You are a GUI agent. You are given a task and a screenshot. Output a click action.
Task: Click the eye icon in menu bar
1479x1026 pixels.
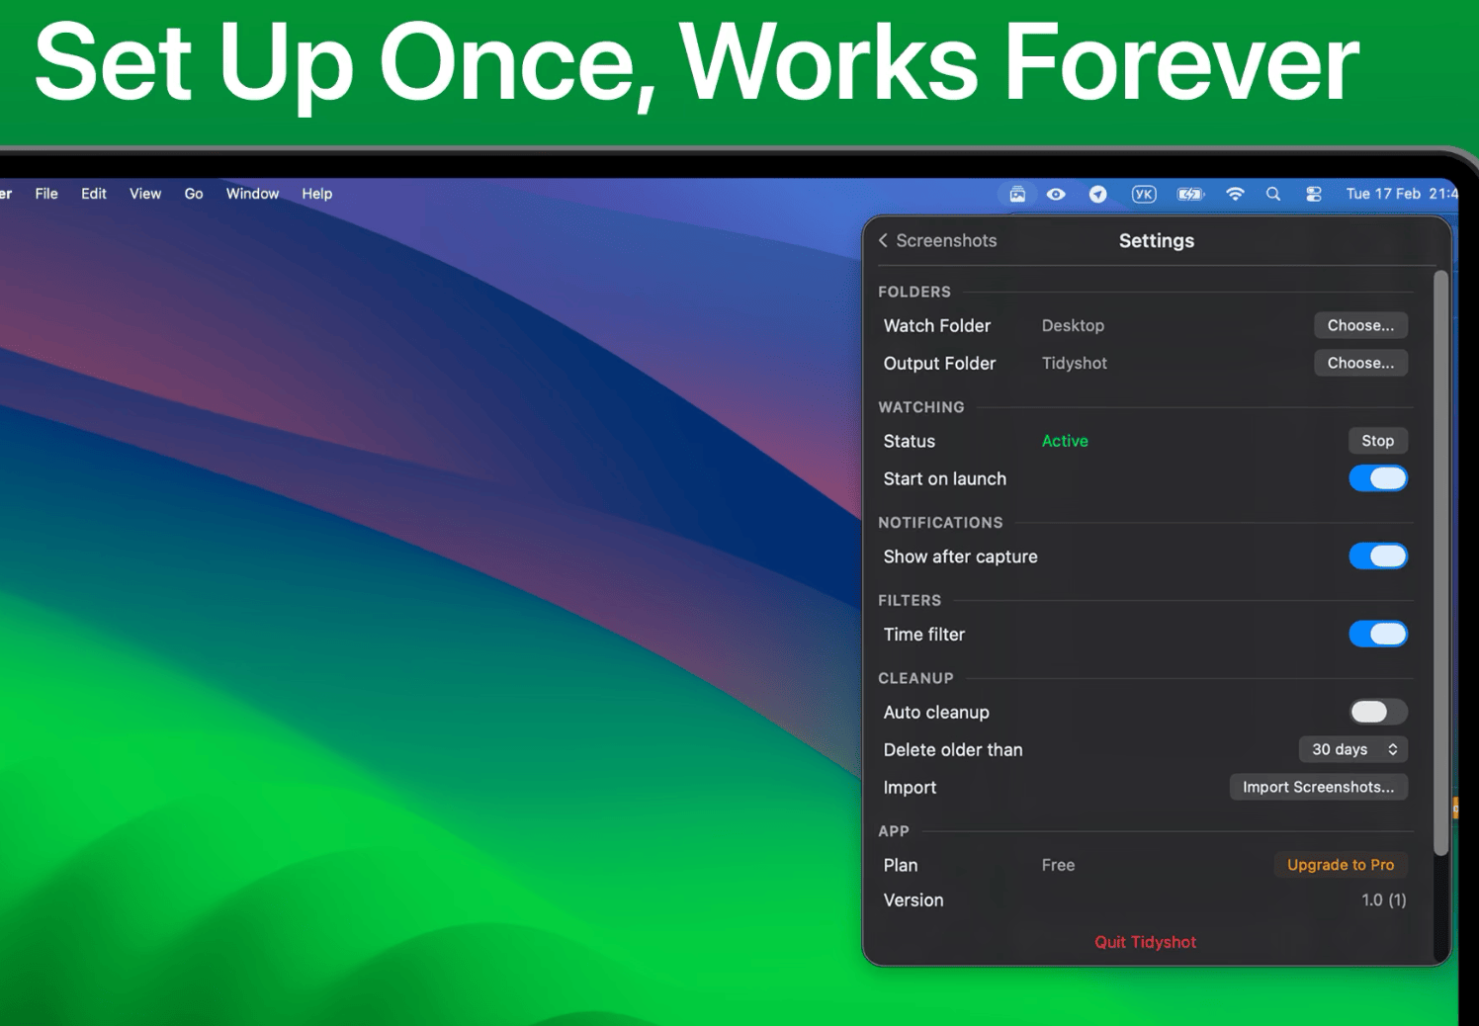(x=1056, y=194)
